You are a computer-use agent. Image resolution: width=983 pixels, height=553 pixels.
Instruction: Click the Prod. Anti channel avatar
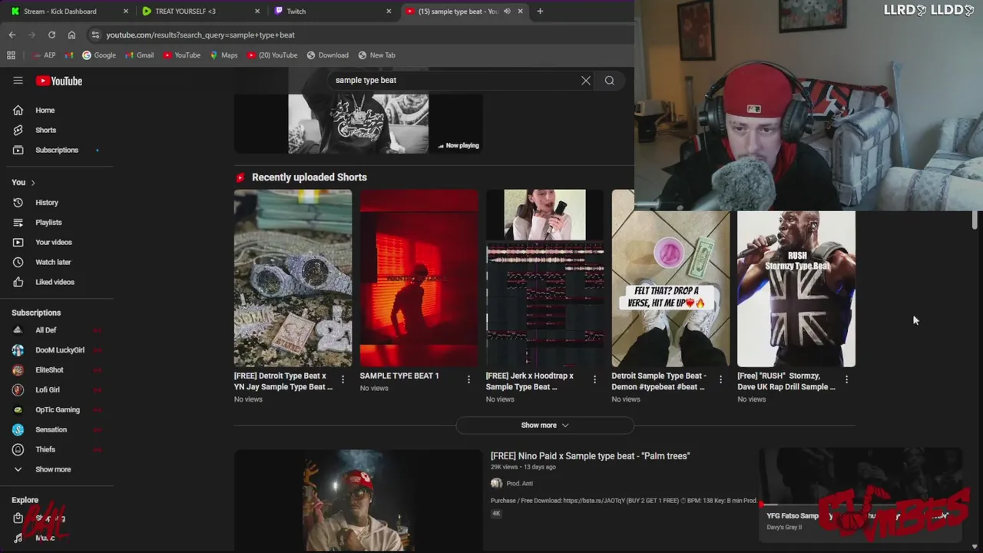coord(496,483)
